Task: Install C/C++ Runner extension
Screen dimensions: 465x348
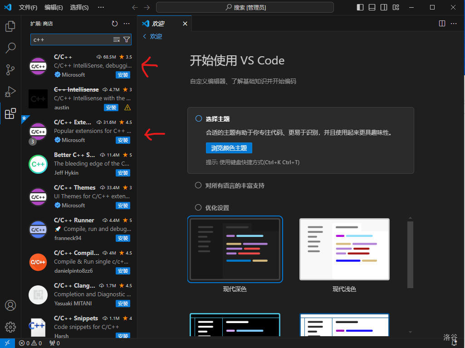Action: (123, 238)
